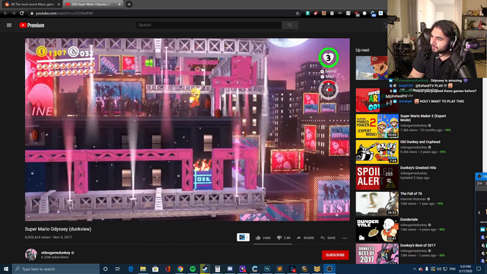Open Dunkey's Best of 2017 thumbnail
This screenshot has width=487, height=274.
click(377, 253)
